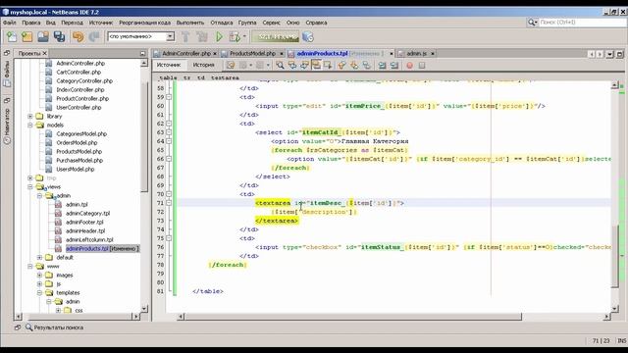Screen dimensions: 628x353
Task: Click the editor horizontal scrollbar
Action: coord(352,317)
